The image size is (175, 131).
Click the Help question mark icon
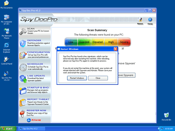150,20
